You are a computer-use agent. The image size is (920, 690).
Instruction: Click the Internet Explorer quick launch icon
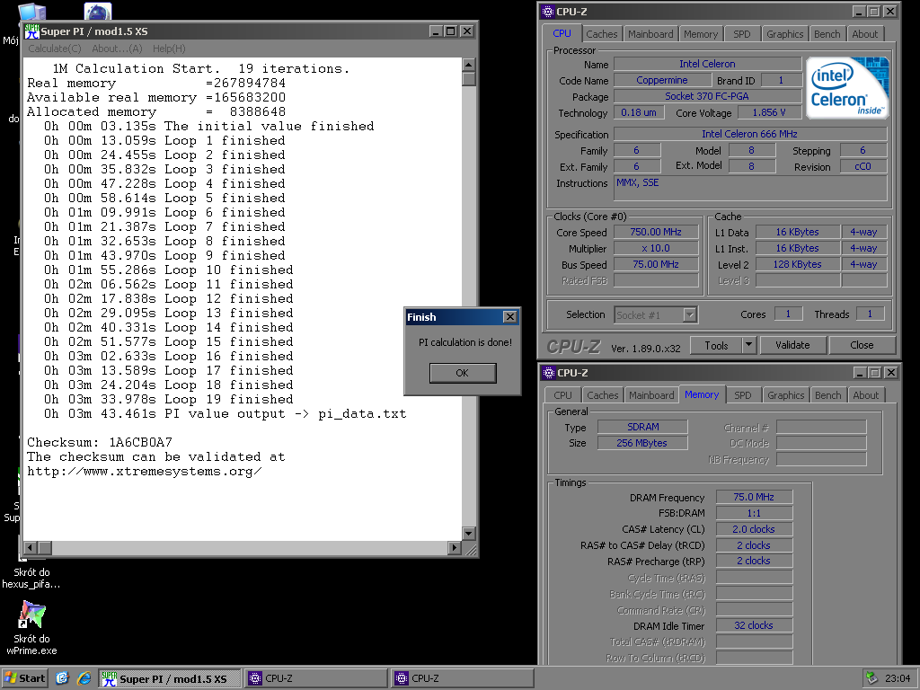point(84,678)
